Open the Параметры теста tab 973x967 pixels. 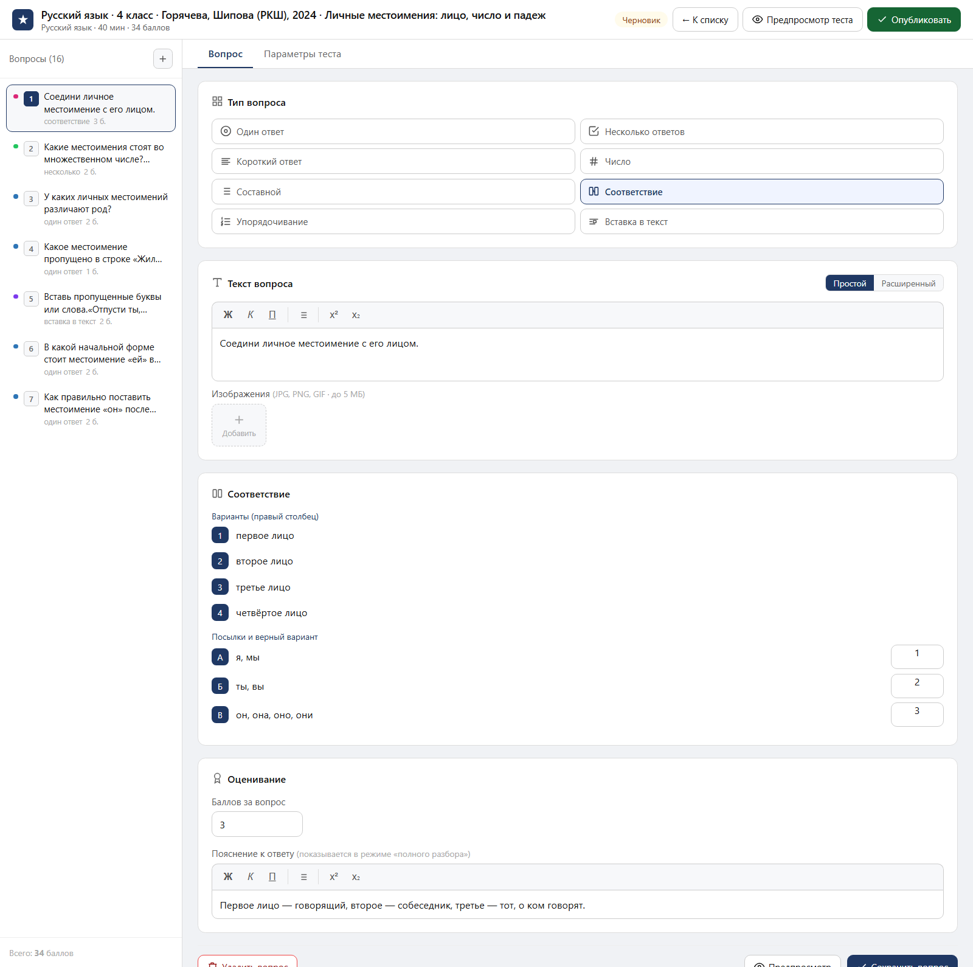tap(302, 54)
